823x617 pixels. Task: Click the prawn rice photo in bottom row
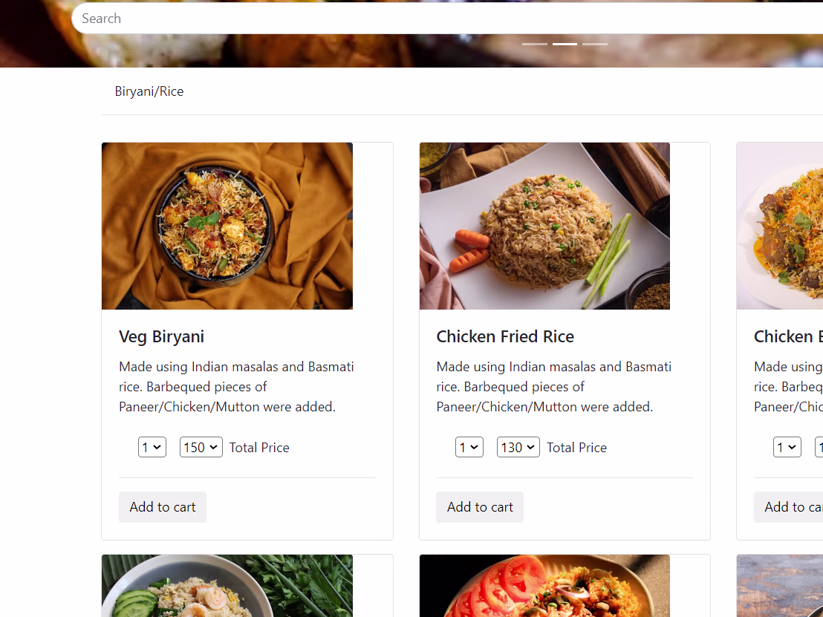click(x=227, y=586)
